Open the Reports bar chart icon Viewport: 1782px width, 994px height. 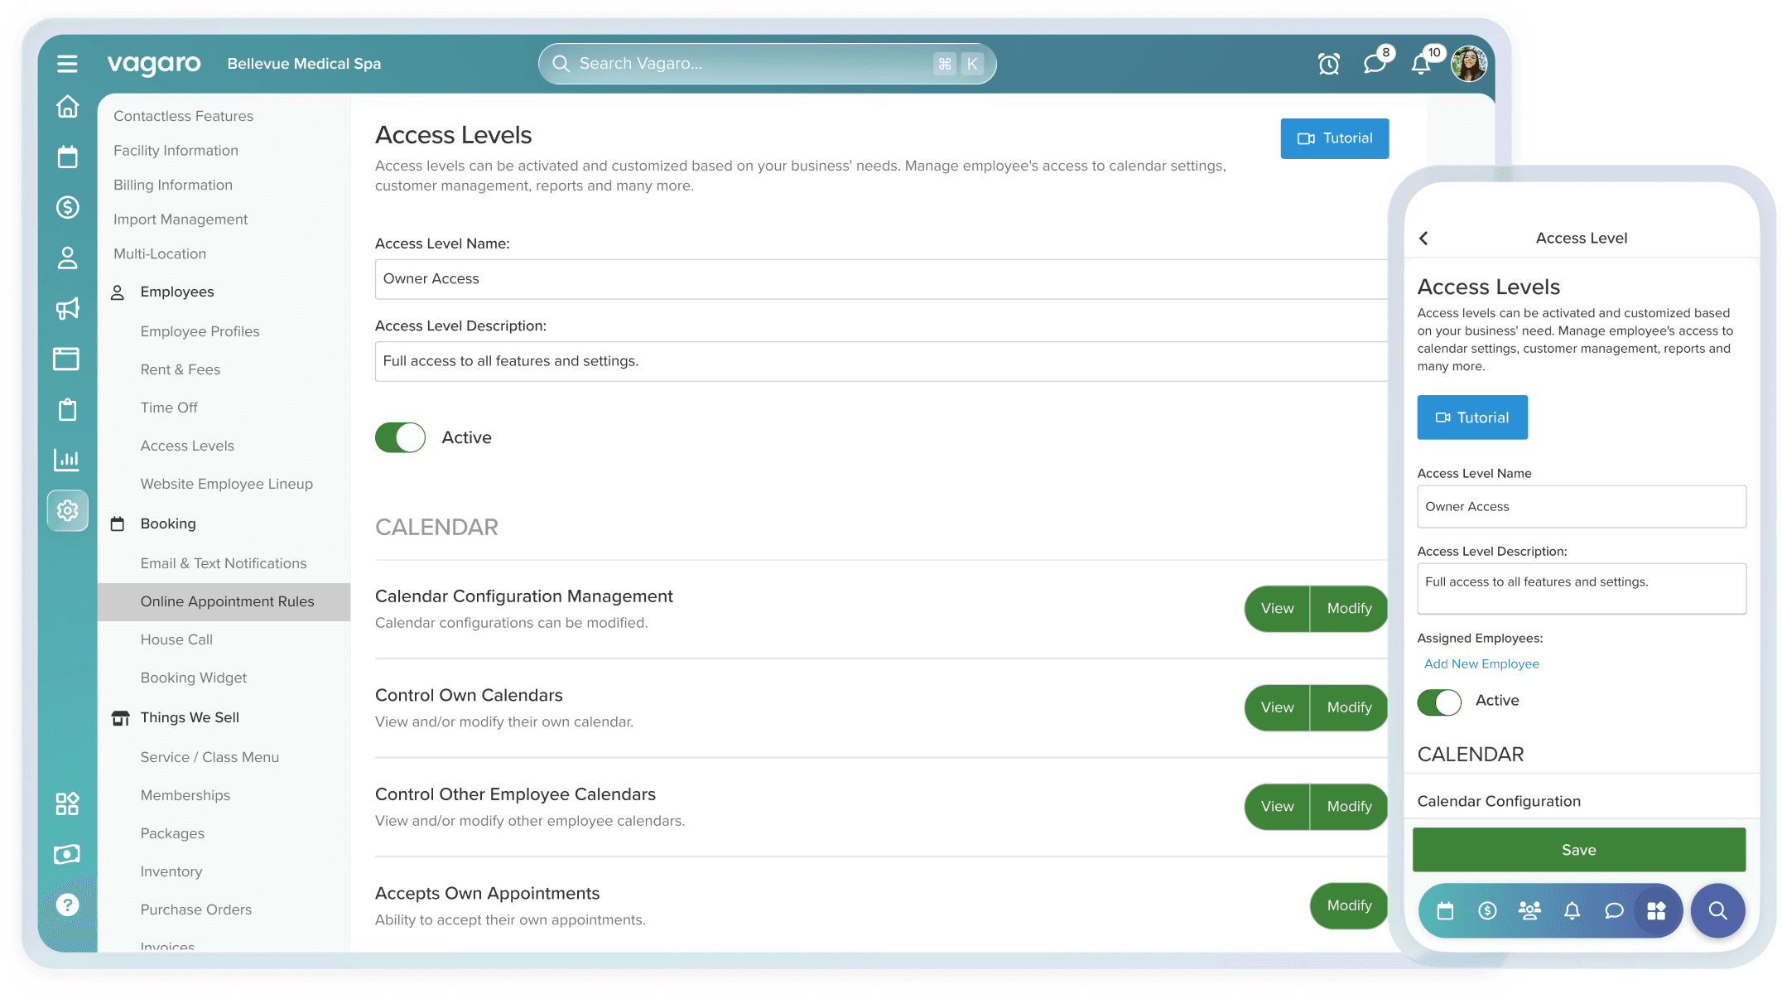(x=67, y=460)
